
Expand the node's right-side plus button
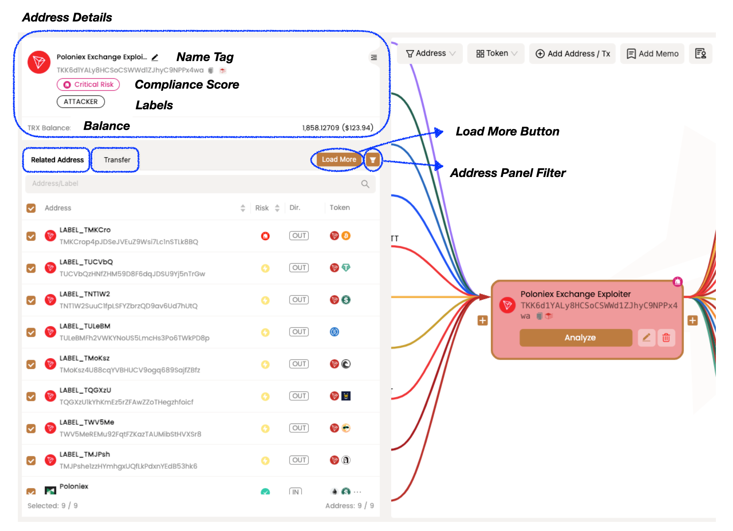(692, 320)
